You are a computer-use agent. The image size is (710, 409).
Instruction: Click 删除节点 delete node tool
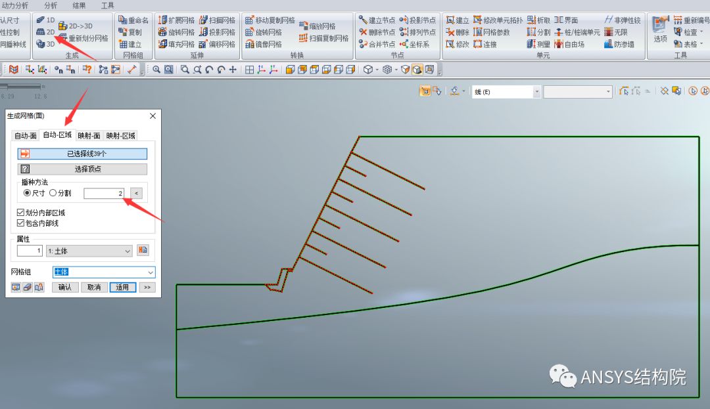(377, 32)
